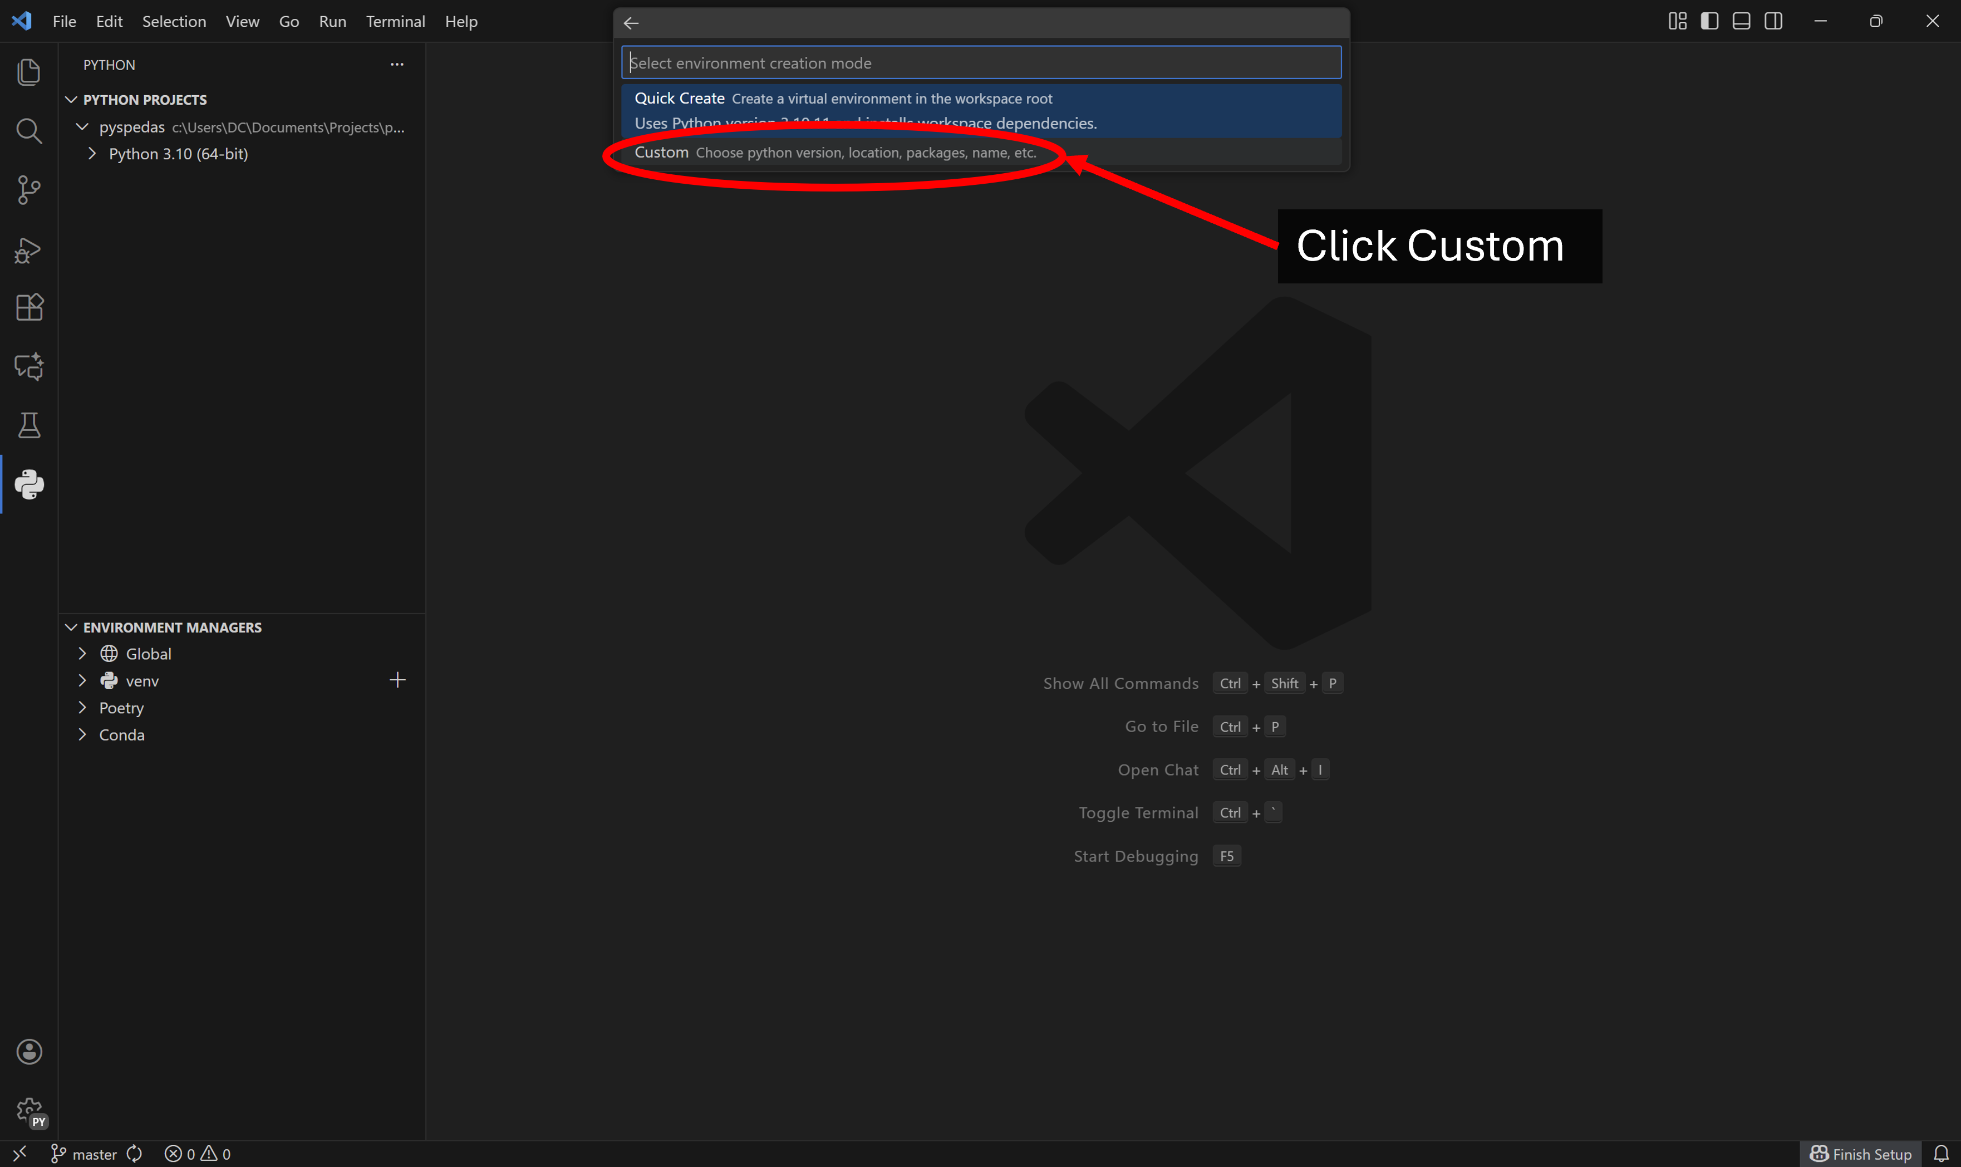Click Finish Setup in status bar
Viewport: 1961px width, 1167px height.
point(1860,1154)
